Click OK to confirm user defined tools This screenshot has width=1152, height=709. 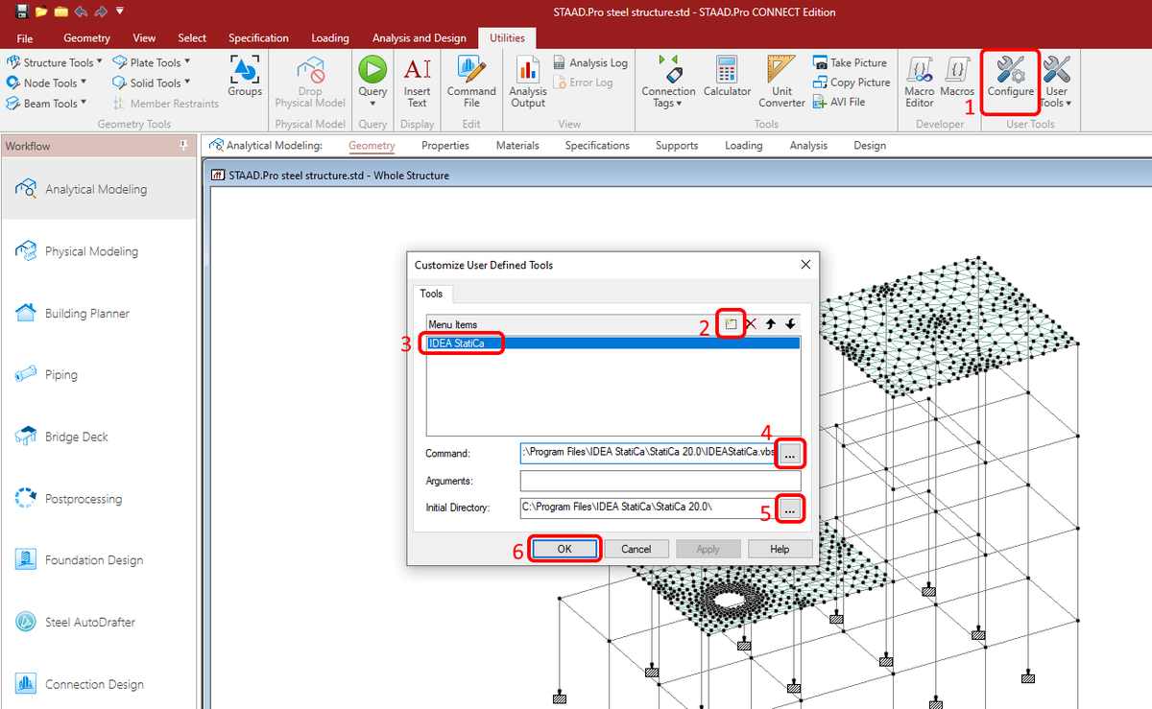tap(564, 548)
